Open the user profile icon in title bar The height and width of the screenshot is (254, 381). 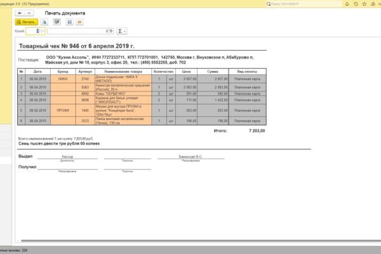point(373,4)
